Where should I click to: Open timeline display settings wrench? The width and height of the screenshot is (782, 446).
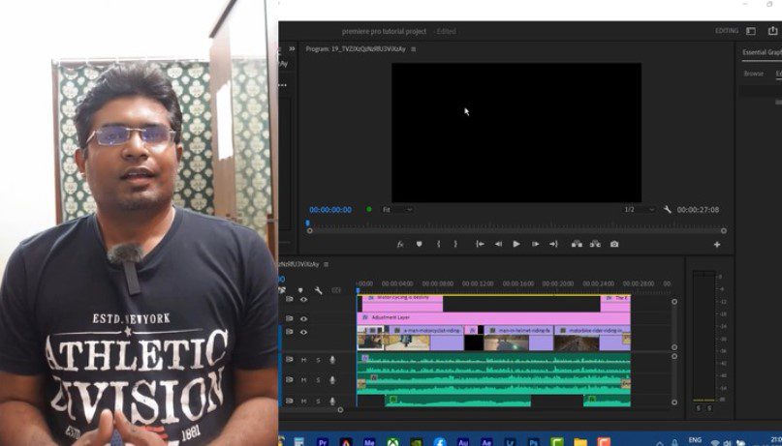tap(318, 290)
